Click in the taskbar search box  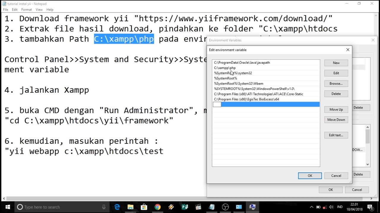62,207
